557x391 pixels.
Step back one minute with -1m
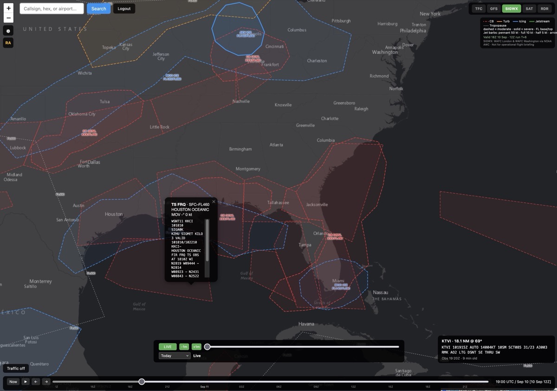[x=184, y=347]
